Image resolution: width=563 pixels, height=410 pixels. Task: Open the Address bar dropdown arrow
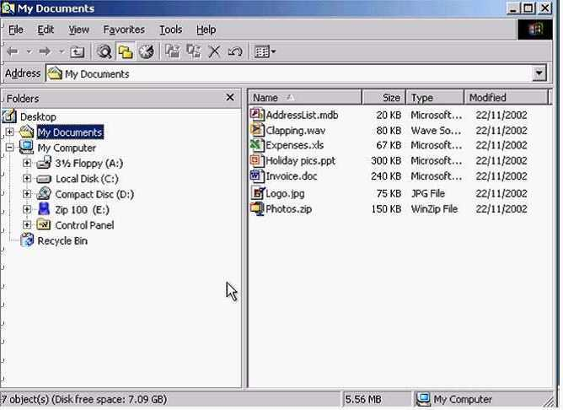click(x=539, y=74)
